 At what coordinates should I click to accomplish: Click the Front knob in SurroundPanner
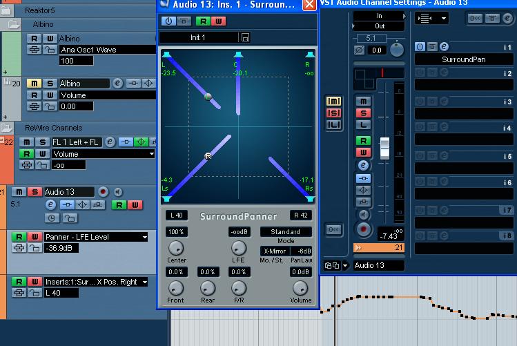coord(176,288)
